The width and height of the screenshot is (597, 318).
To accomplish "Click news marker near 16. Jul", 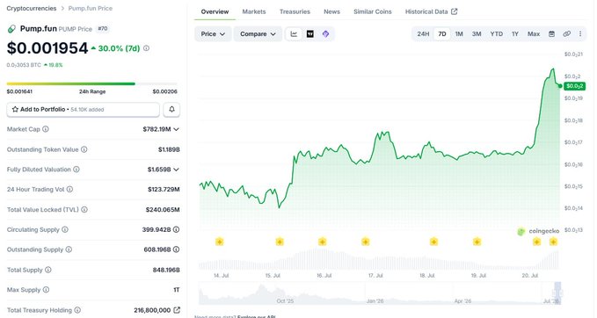I will tap(323, 242).
